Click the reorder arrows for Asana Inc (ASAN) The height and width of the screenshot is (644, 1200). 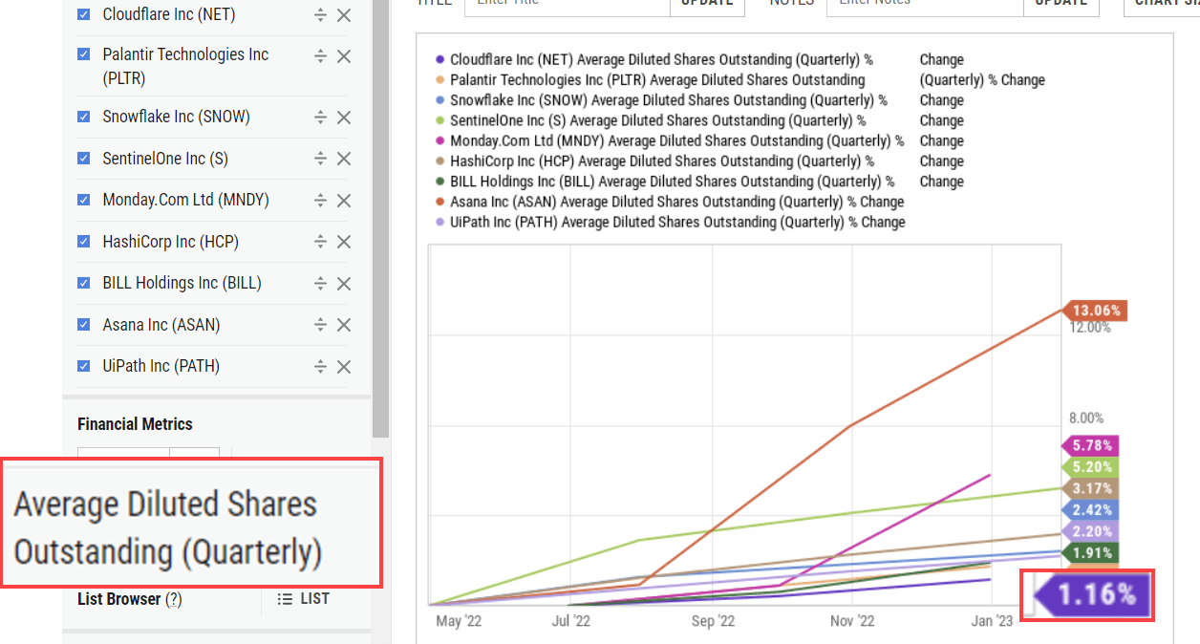321,326
